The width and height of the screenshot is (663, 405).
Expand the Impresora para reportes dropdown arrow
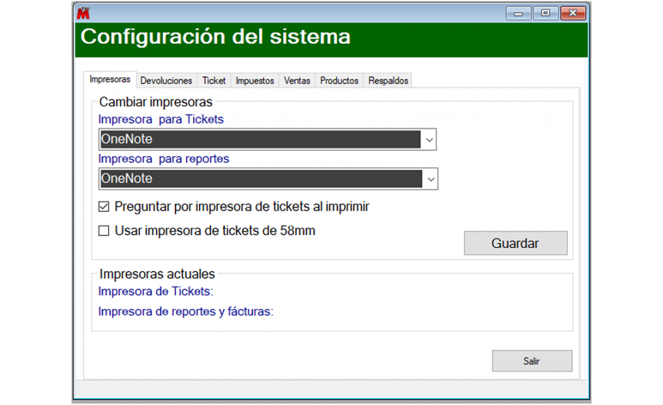coord(431,179)
